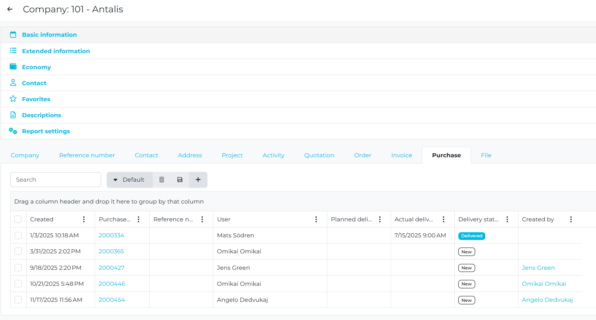Expand the Extended information section
596x320 pixels.
click(56, 51)
